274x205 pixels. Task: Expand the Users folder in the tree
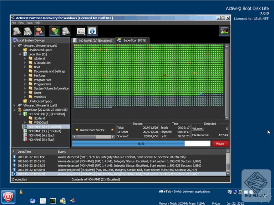point(25,93)
